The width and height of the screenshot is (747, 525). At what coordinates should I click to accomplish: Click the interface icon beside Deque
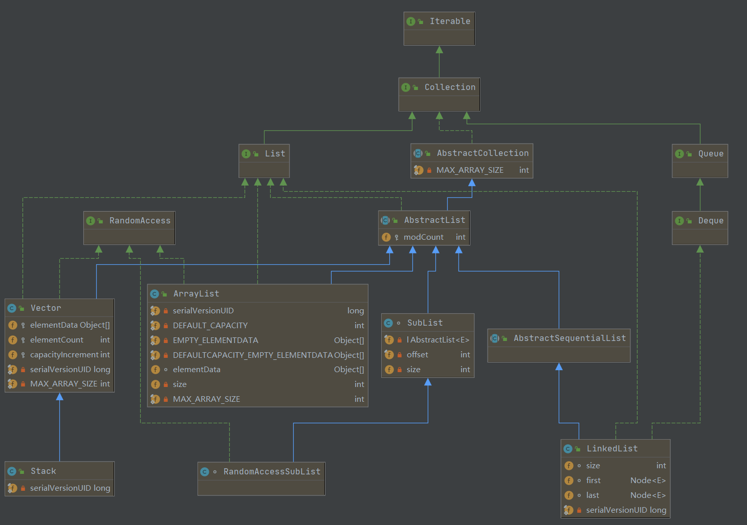(679, 221)
